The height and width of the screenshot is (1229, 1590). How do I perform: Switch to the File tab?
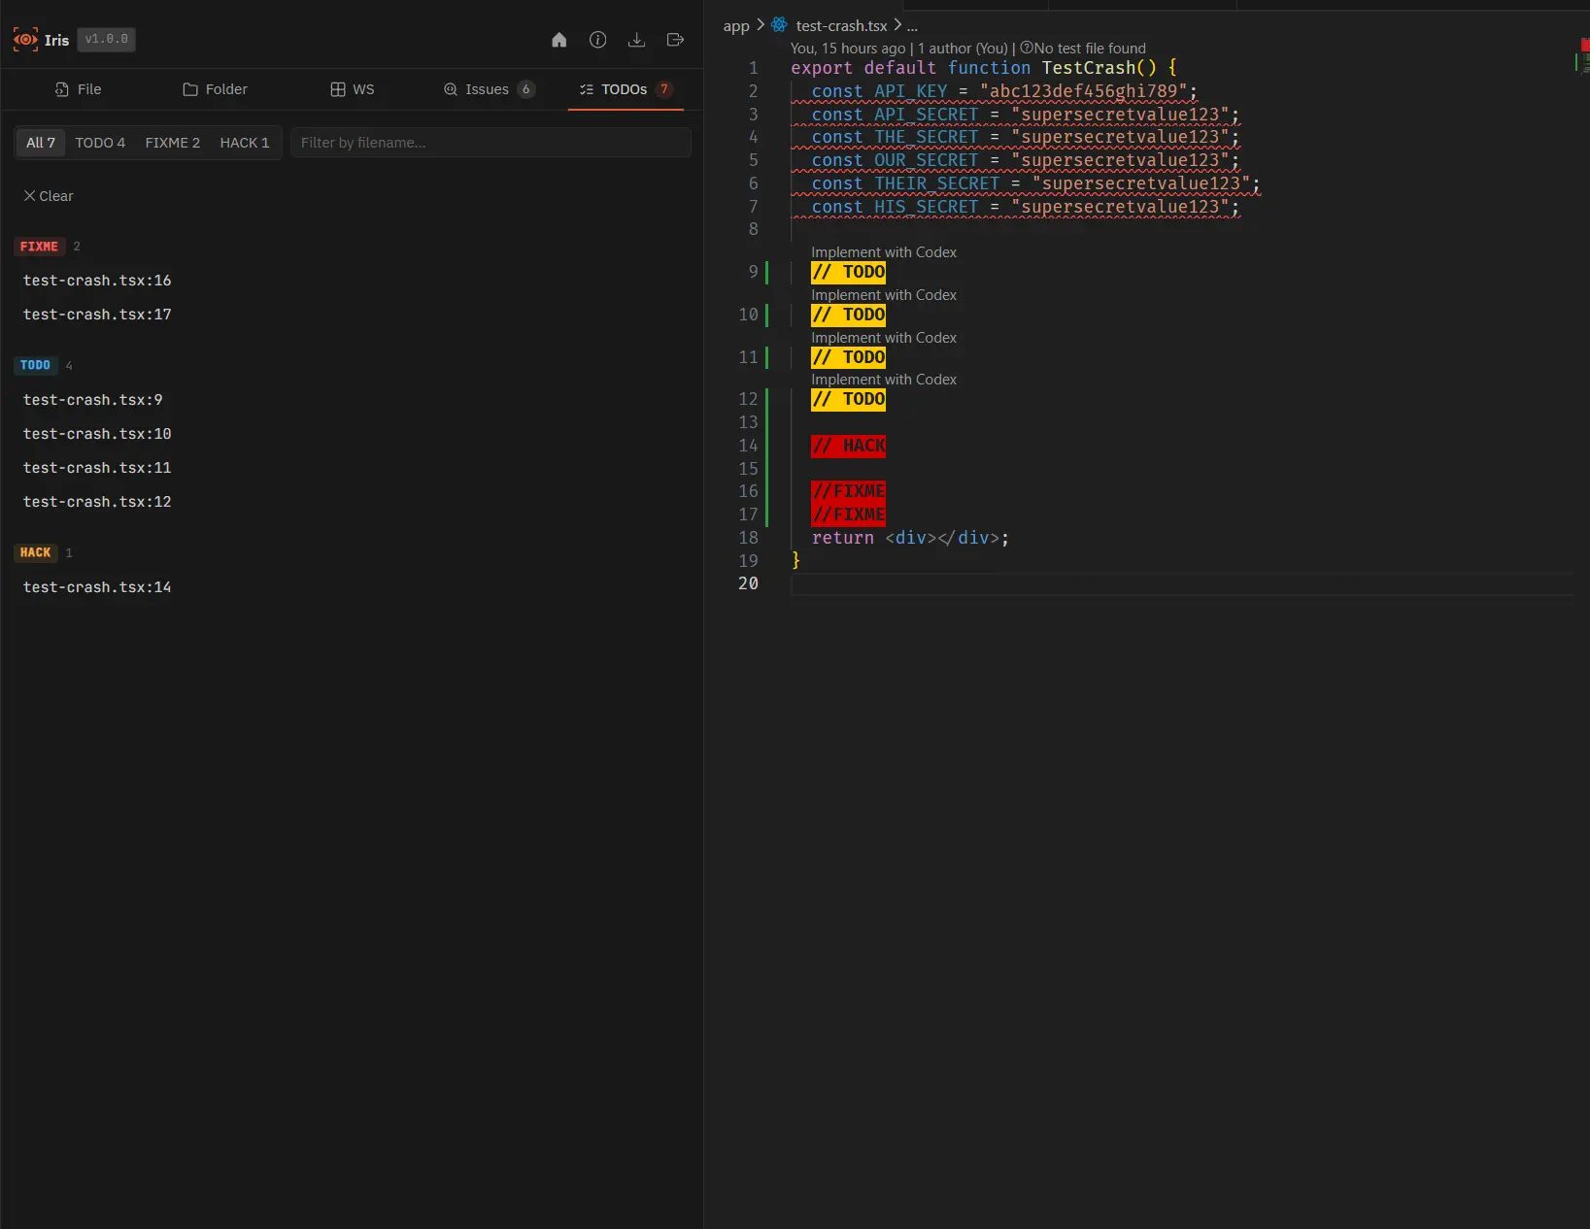click(x=78, y=89)
